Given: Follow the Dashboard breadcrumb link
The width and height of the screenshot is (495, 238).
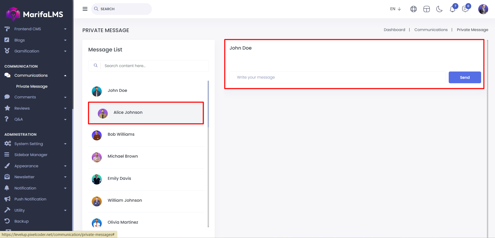Looking at the screenshot, I should pyautogui.click(x=394, y=30).
